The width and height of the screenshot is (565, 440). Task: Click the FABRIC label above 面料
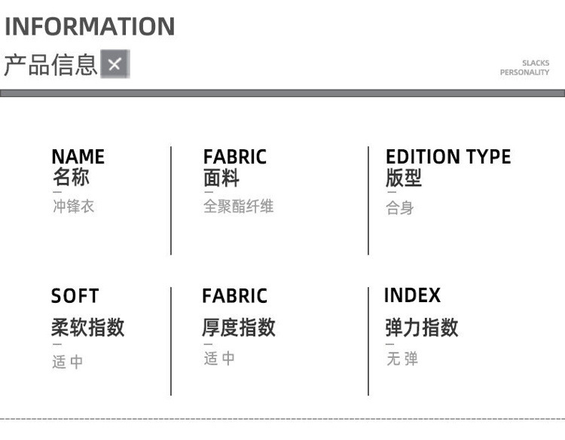pyautogui.click(x=234, y=157)
